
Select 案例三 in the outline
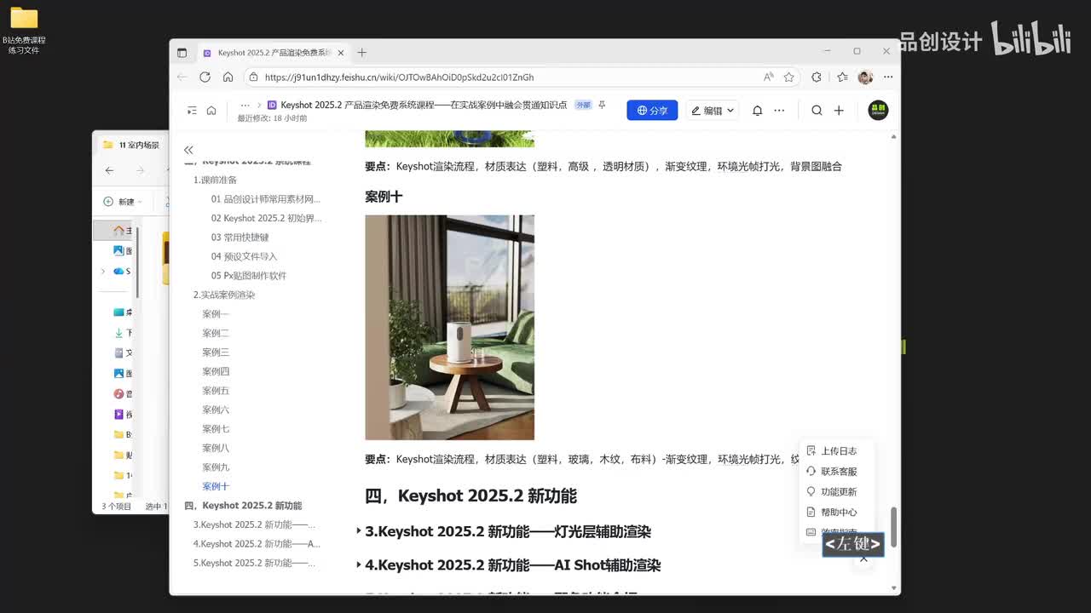point(216,352)
